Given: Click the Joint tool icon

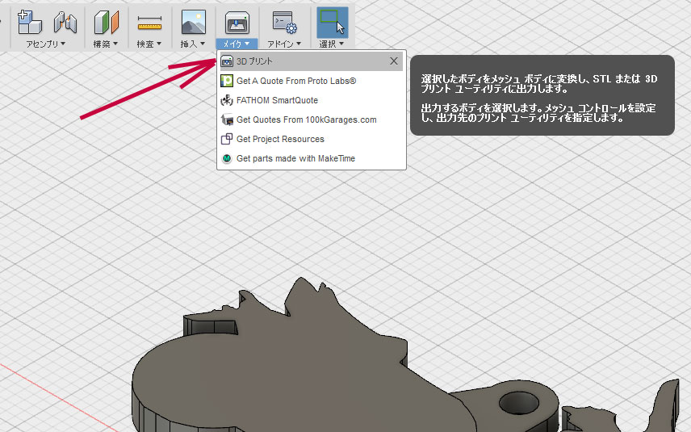Looking at the screenshot, I should (65, 22).
